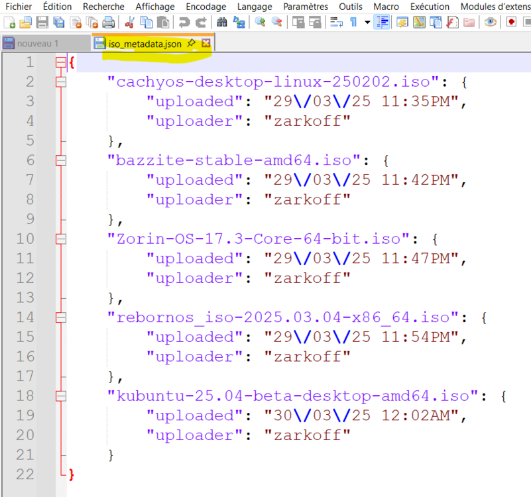Print the document with printer icon
531x497 pixels.
108,23
